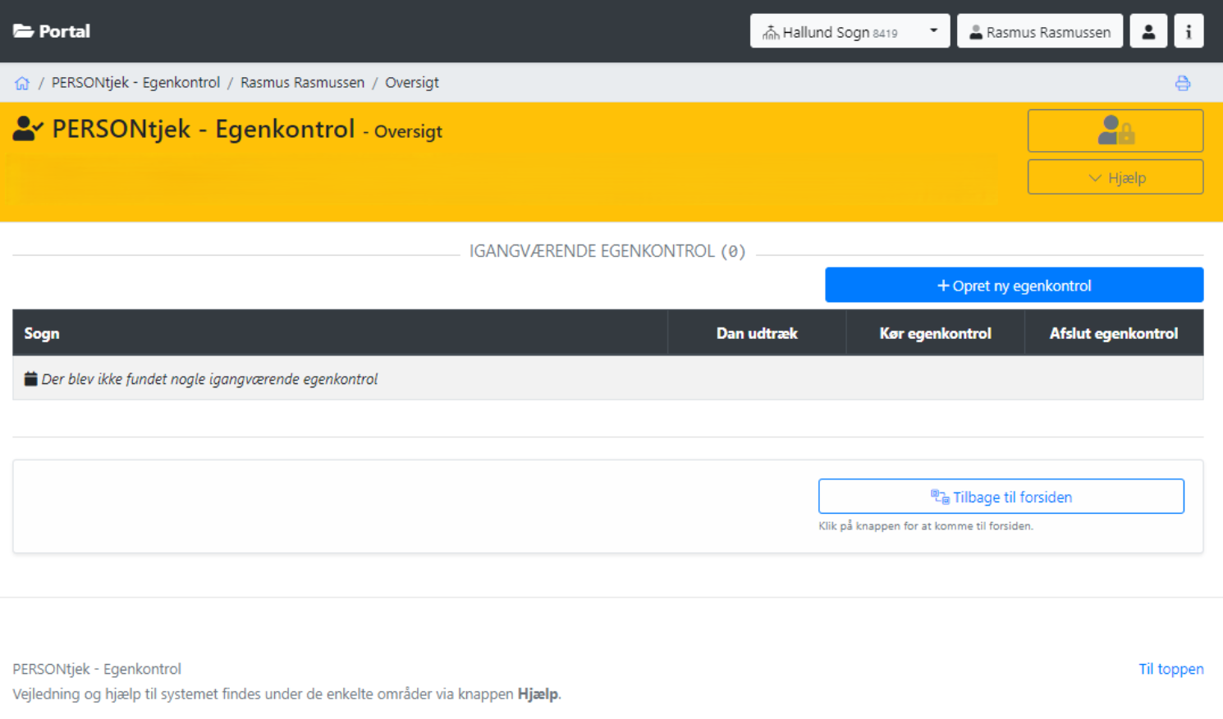Go to home via breadcrumb house icon

(x=22, y=83)
